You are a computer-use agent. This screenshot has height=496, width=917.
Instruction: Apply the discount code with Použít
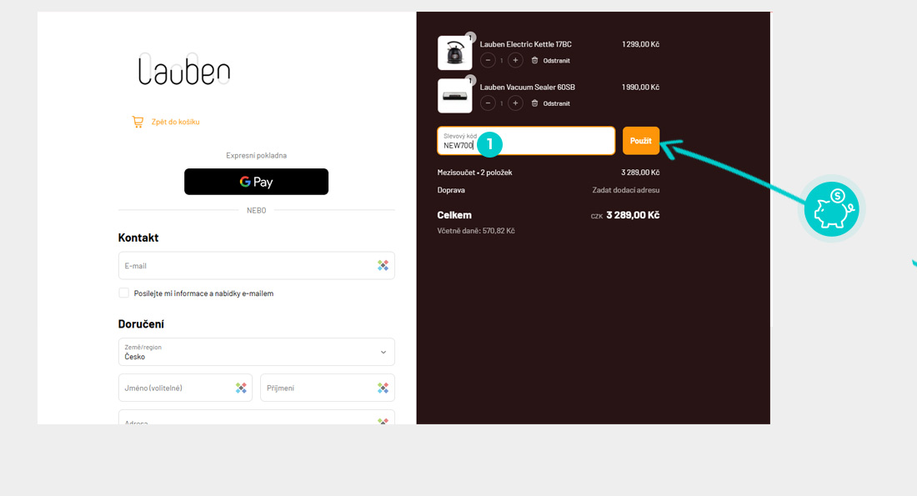point(640,141)
